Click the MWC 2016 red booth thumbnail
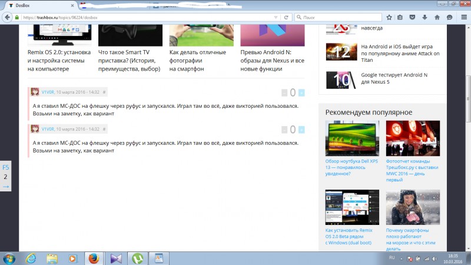The image size is (471, 265). coord(413,138)
